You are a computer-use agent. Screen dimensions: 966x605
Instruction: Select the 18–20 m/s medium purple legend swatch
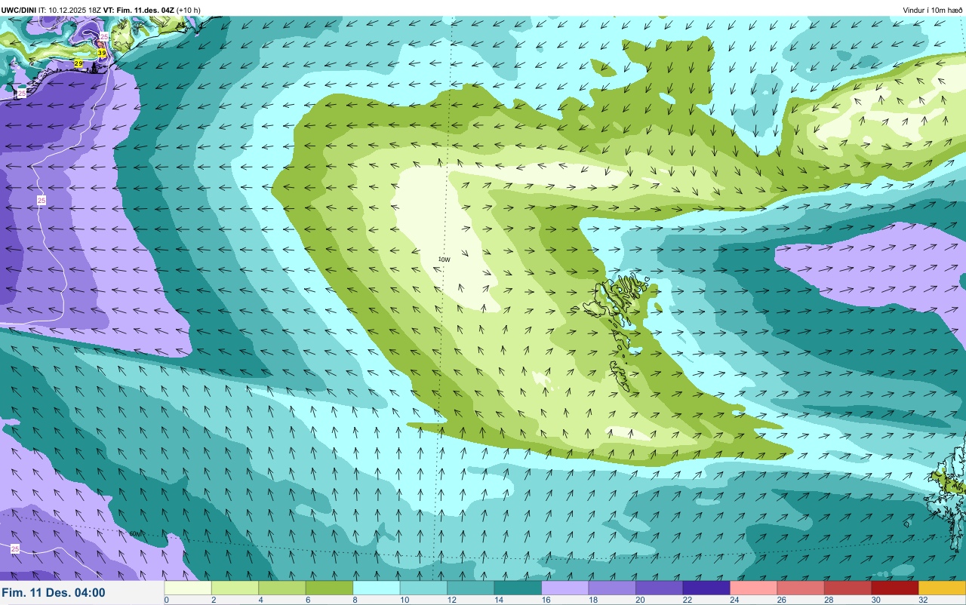coord(612,588)
